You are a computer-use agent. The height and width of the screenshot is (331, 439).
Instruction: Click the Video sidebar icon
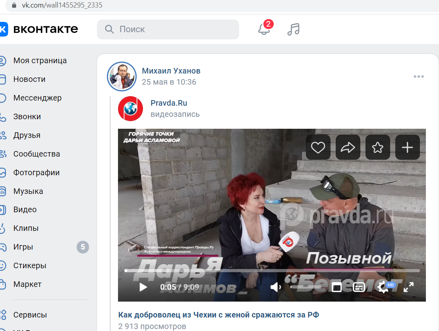[2, 210]
